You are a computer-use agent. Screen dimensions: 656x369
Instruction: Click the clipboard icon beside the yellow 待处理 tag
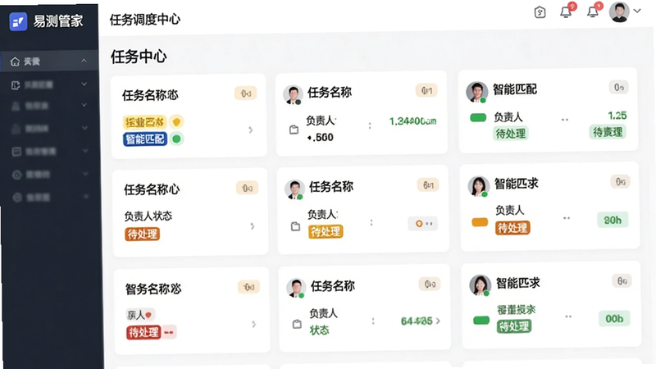pyautogui.click(x=296, y=226)
